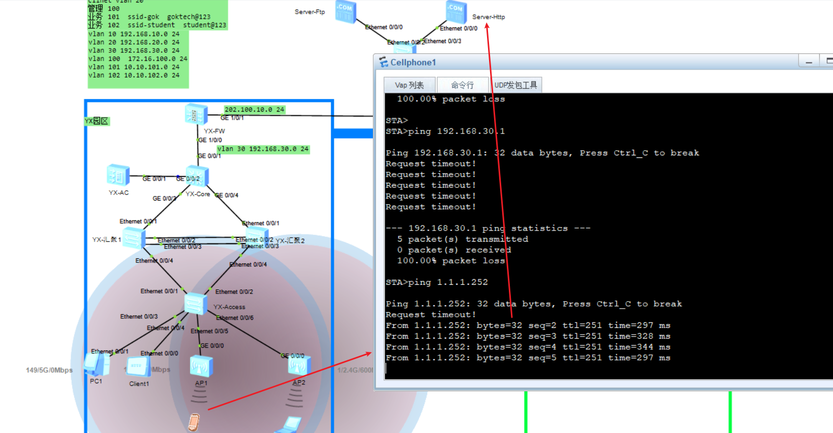The width and height of the screenshot is (833, 433).
Task: Select the YX-汇聚1 aggregation switch icon
Action: (x=134, y=238)
